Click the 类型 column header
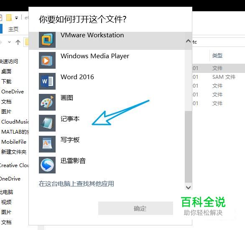Viewport: 245px width, 230px height. coord(217,55)
